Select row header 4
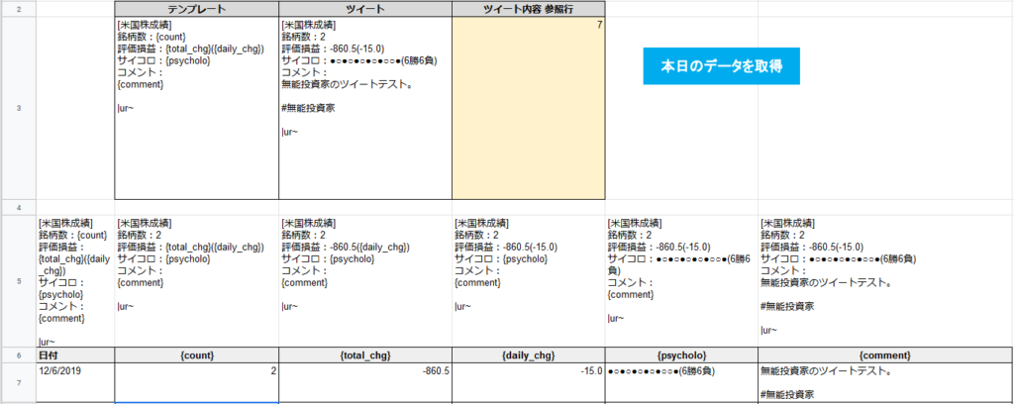The image size is (1014, 404). click(18, 208)
